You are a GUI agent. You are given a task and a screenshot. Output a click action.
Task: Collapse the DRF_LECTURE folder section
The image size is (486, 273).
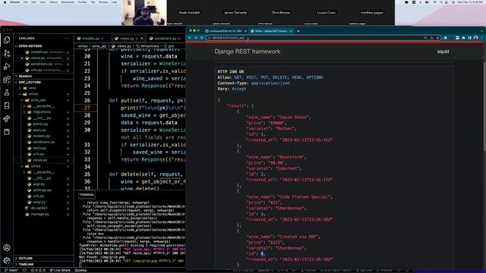pos(43,83)
